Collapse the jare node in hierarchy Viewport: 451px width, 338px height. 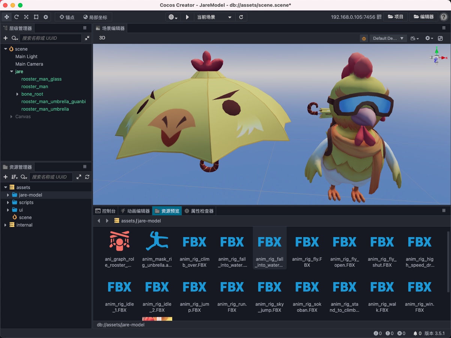11,71
